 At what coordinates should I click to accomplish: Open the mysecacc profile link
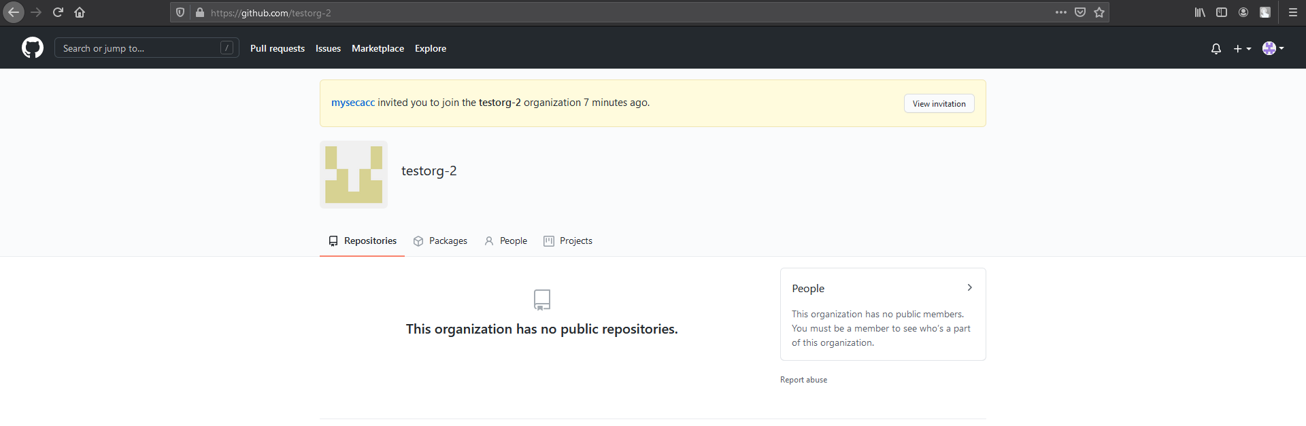pos(352,103)
